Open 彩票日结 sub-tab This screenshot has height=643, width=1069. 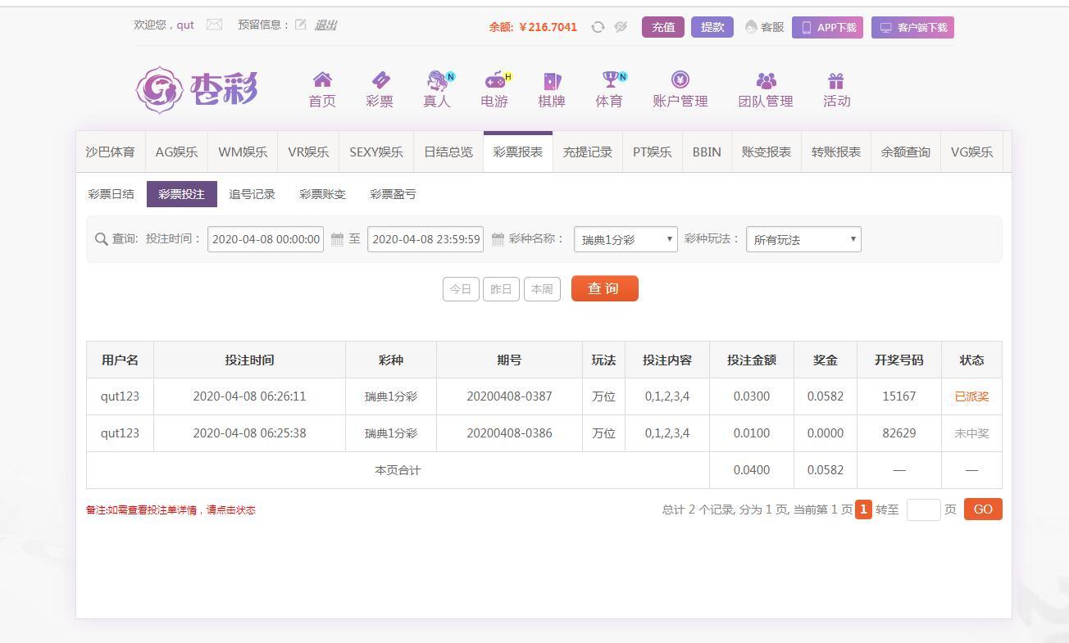111,194
